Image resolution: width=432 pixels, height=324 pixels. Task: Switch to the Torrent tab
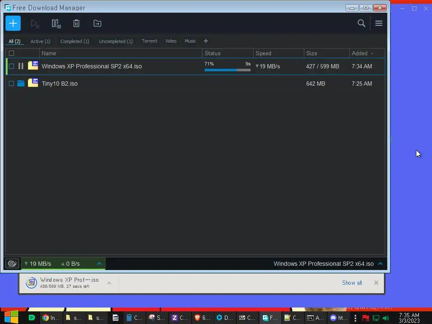(x=149, y=41)
